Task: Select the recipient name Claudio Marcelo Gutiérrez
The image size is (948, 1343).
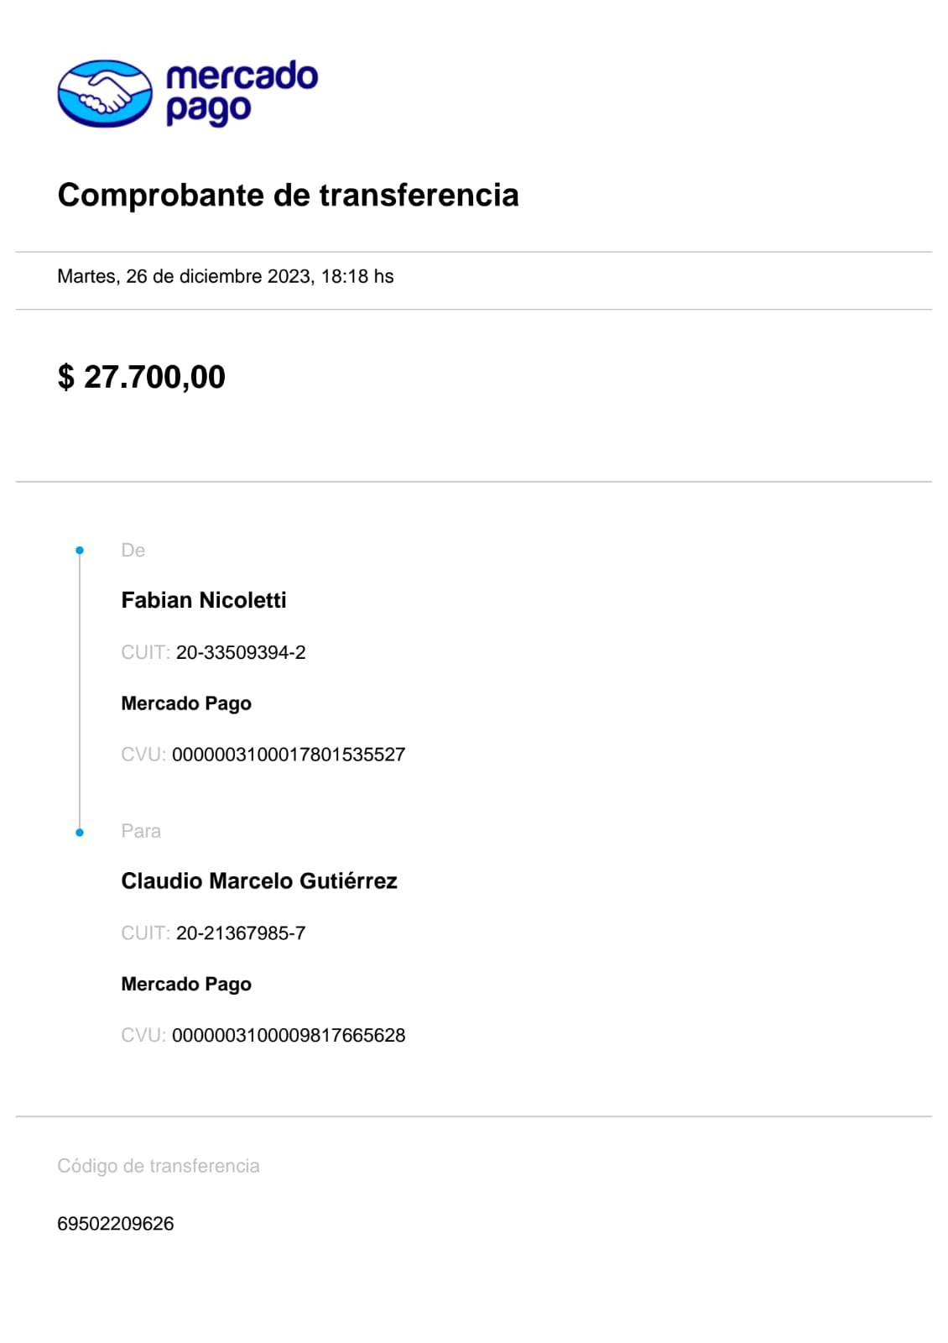Action: [258, 881]
